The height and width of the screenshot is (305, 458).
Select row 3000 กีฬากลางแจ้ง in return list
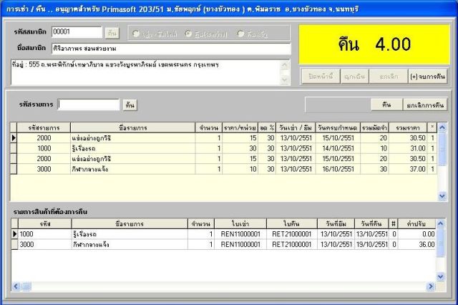click(100, 245)
